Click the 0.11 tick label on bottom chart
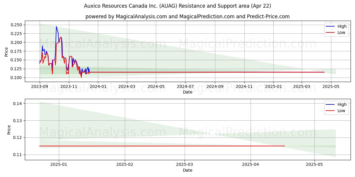 pos(17,155)
